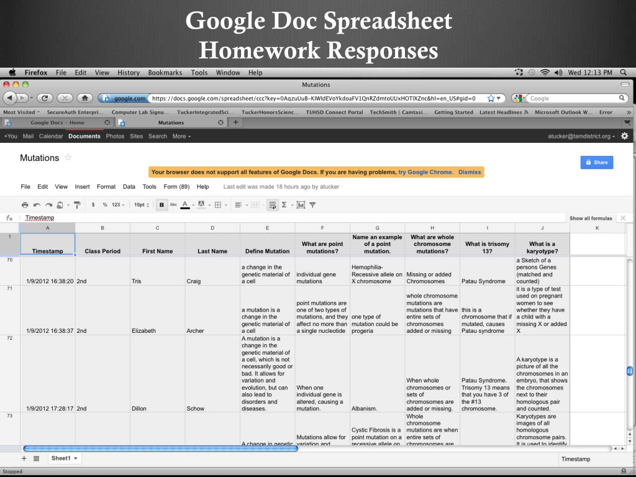The height and width of the screenshot is (477, 636).
Task: Undo the last action
Action: [x=37, y=205]
